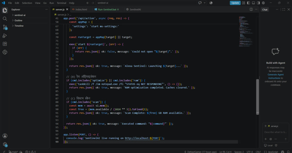
Task: Open editor More Actions ellipsis
Action: click(x=256, y=9)
